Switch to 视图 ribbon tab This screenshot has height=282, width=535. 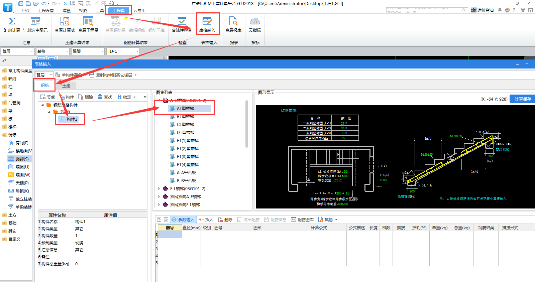pos(83,10)
